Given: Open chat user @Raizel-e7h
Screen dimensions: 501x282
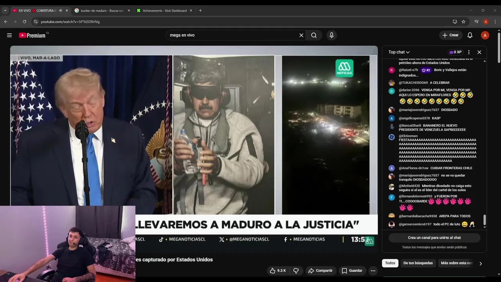Looking at the screenshot, I should [x=408, y=70].
